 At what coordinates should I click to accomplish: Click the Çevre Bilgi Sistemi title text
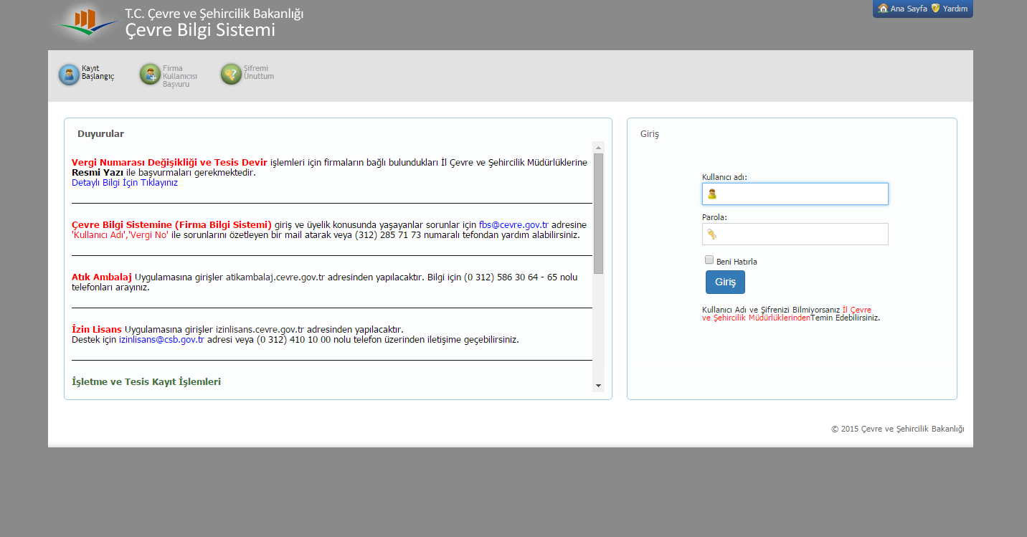(x=200, y=30)
